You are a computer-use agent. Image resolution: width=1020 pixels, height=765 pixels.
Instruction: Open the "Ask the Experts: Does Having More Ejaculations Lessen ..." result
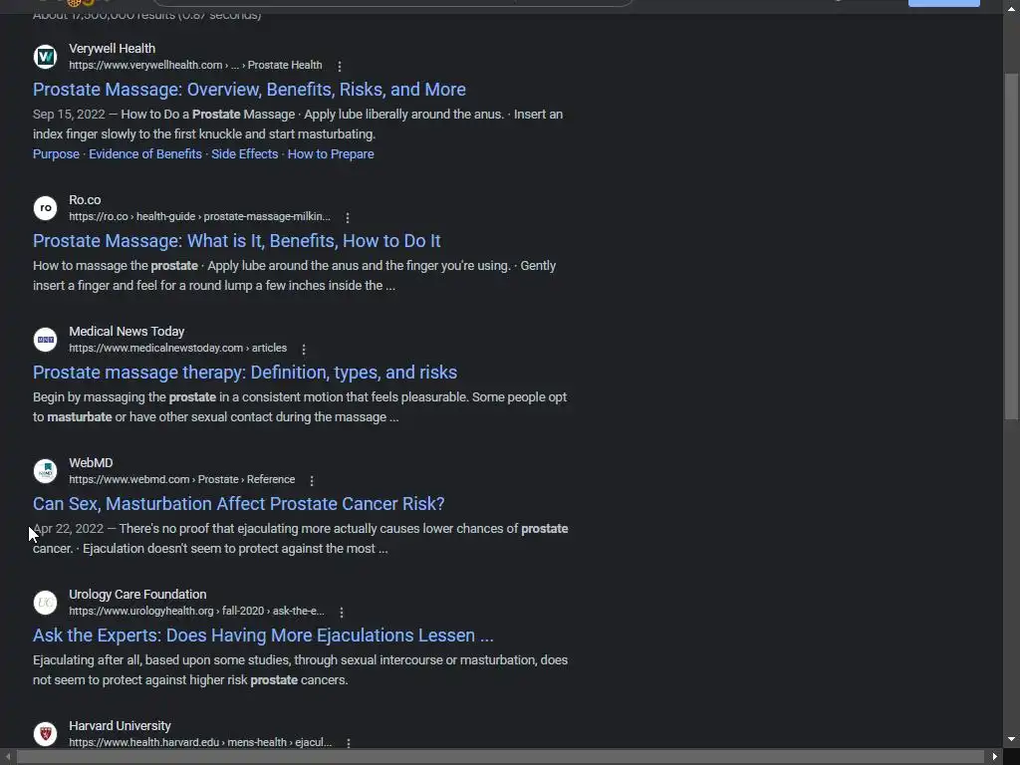click(x=263, y=635)
